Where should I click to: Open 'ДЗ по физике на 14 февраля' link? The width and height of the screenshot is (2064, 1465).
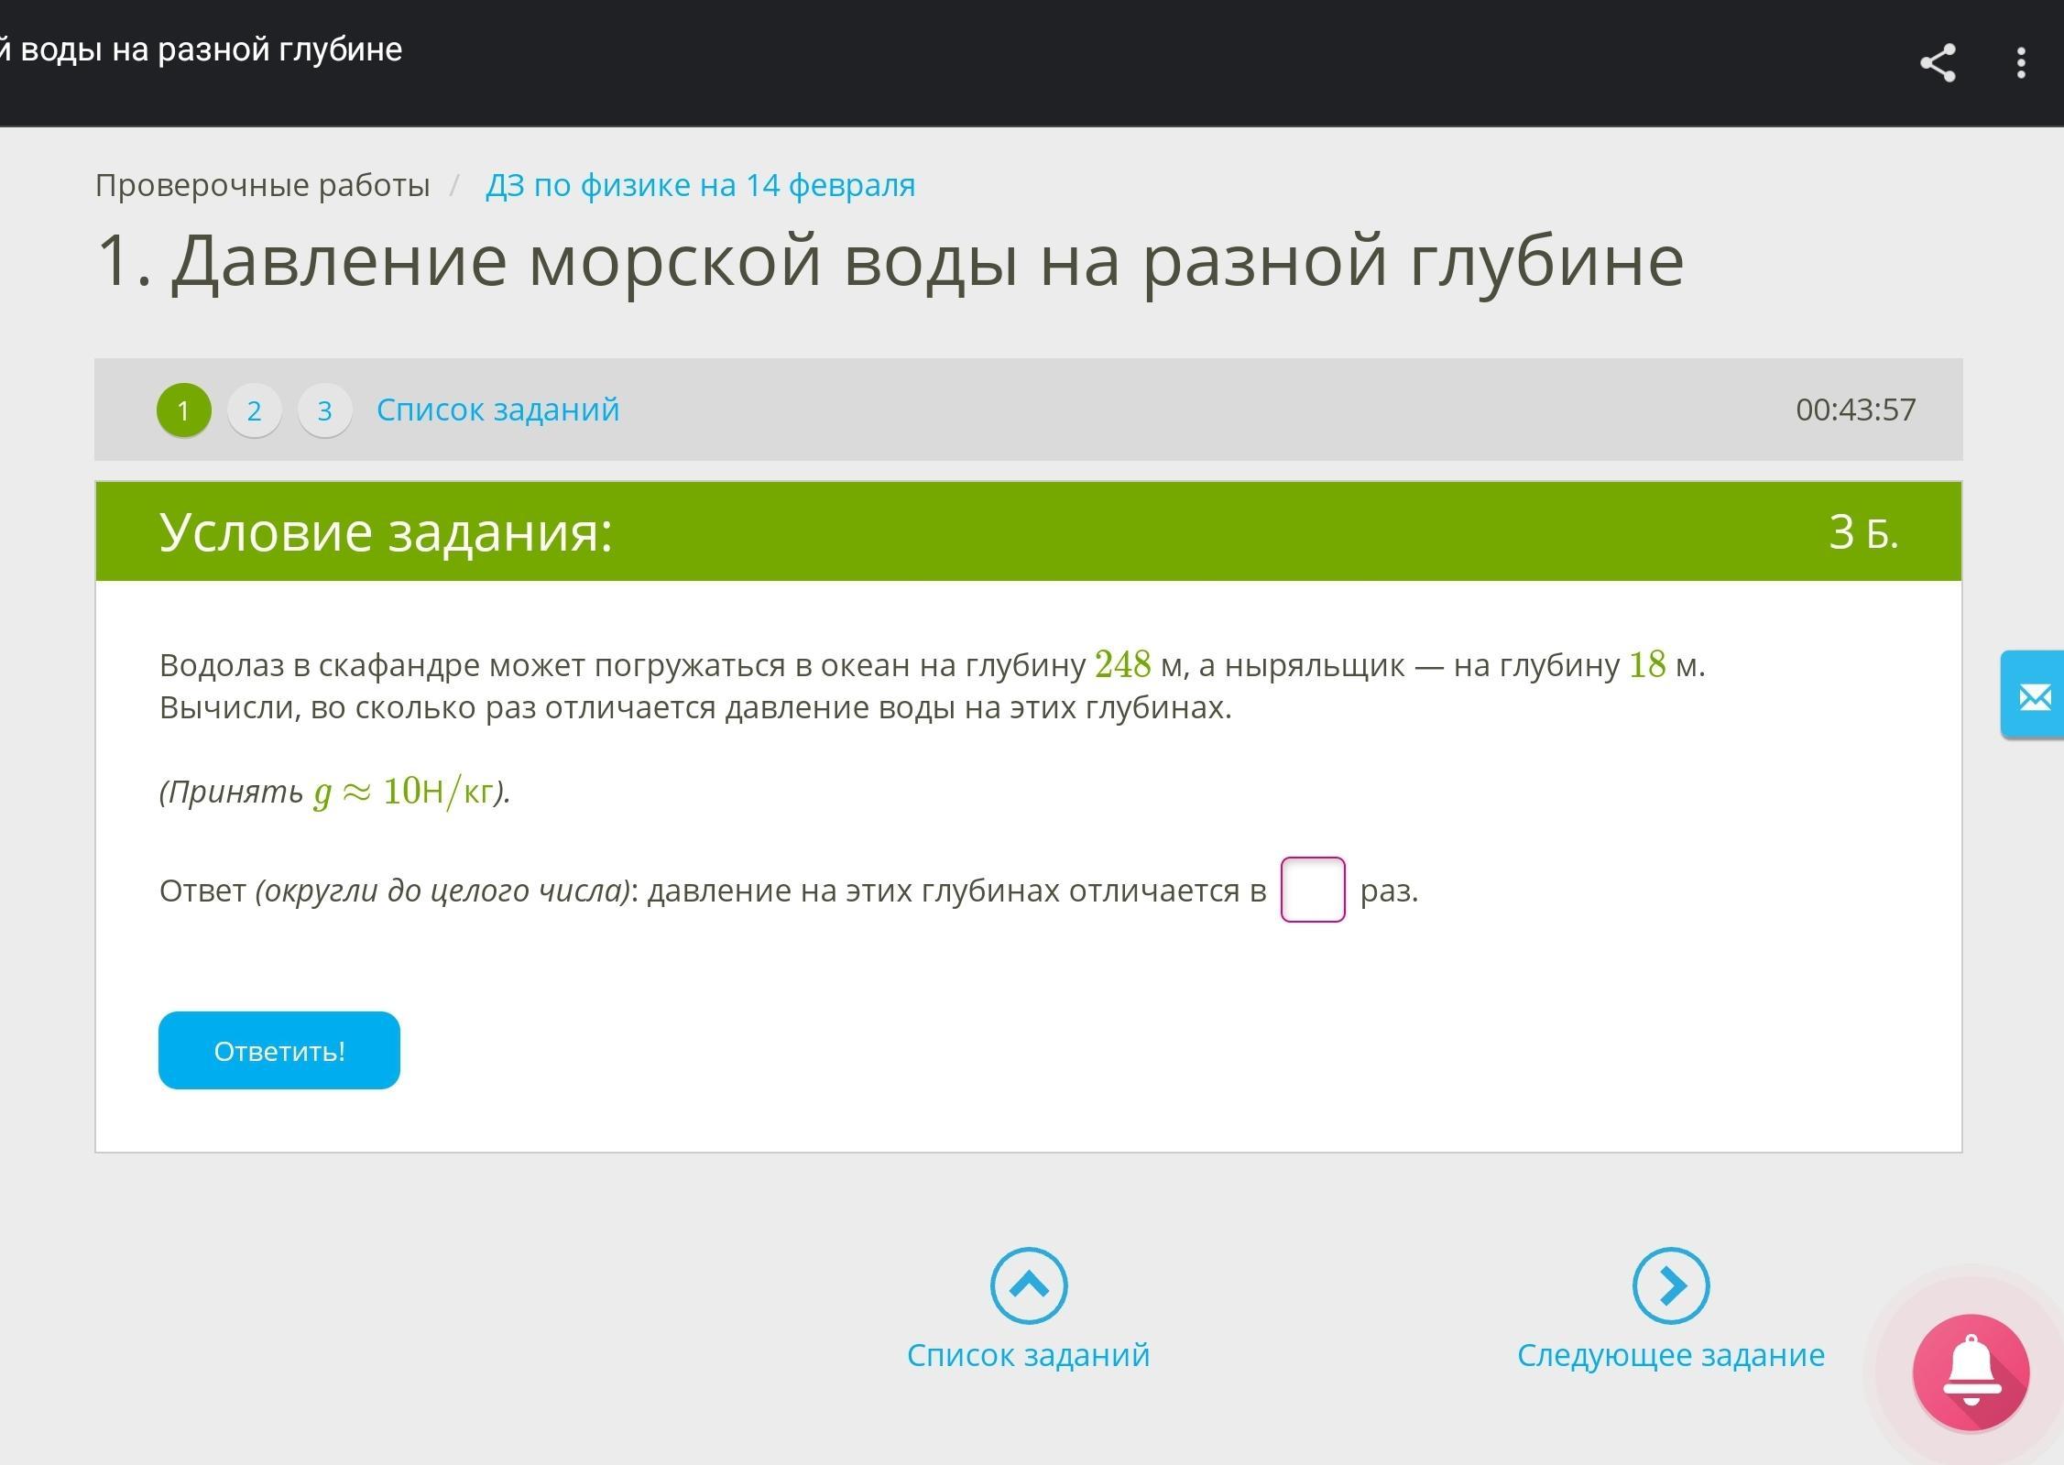click(x=700, y=185)
